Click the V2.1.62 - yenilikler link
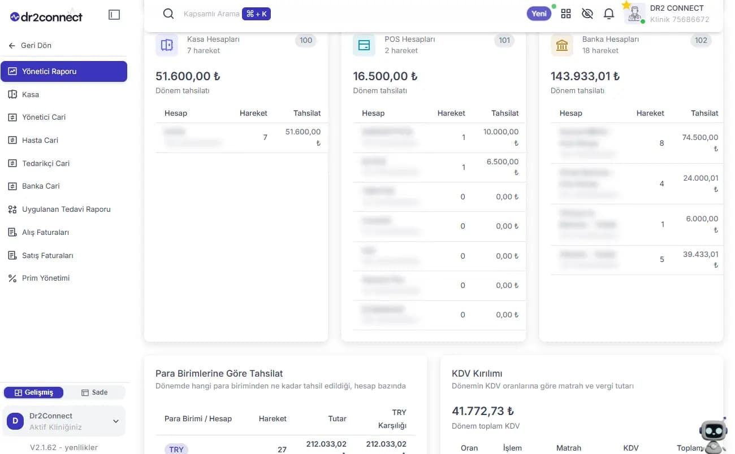The width and height of the screenshot is (735, 454). tap(64, 447)
